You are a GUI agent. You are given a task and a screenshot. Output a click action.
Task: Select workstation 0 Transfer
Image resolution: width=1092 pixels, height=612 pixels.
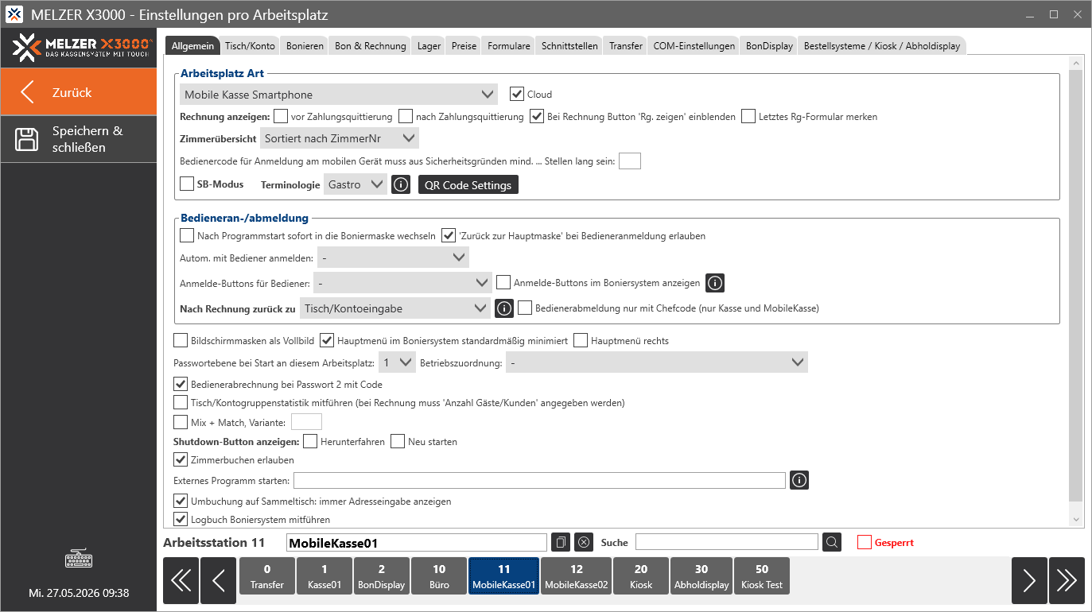267,576
